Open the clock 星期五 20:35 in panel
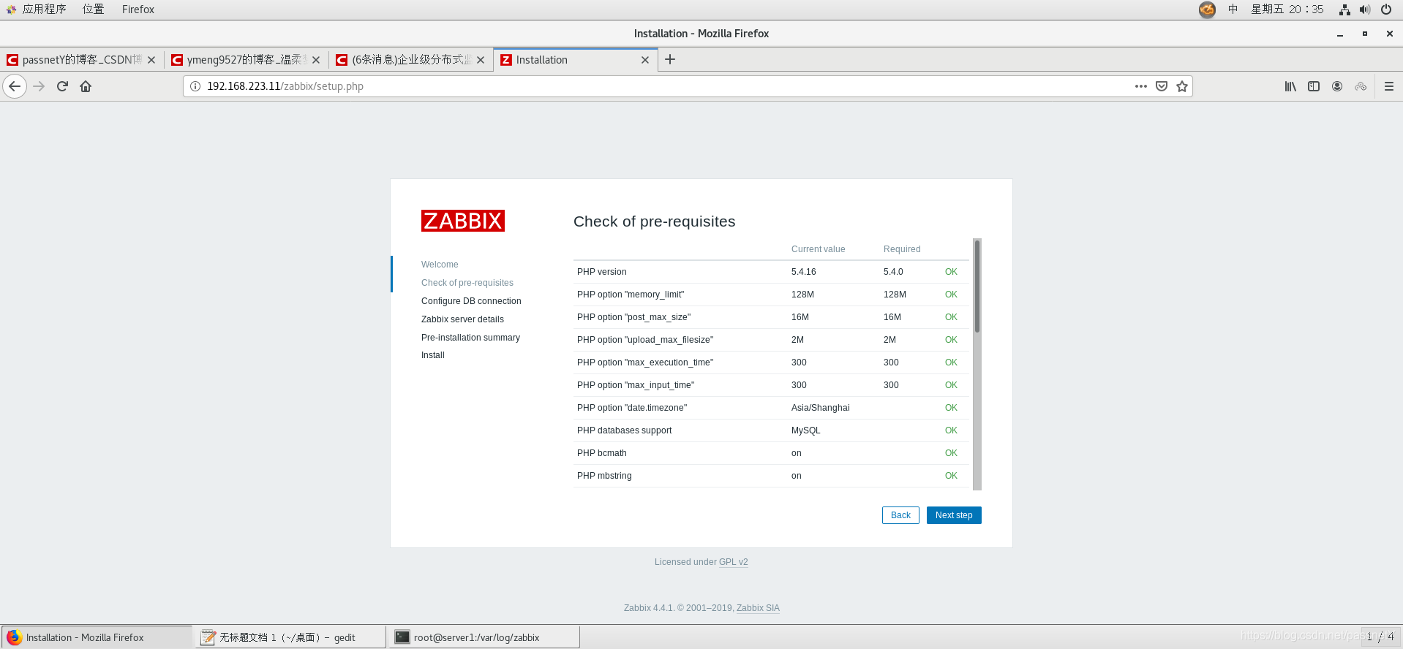 coord(1287,10)
